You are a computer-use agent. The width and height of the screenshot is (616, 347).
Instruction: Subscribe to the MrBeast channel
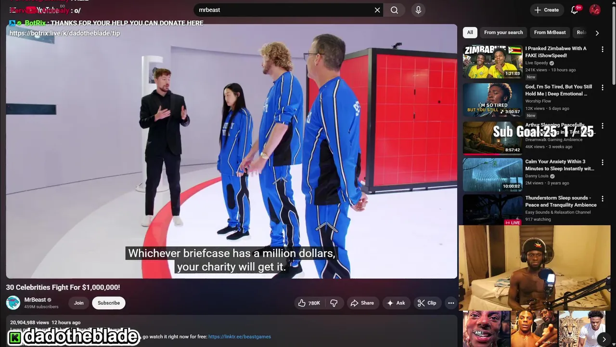(109, 303)
